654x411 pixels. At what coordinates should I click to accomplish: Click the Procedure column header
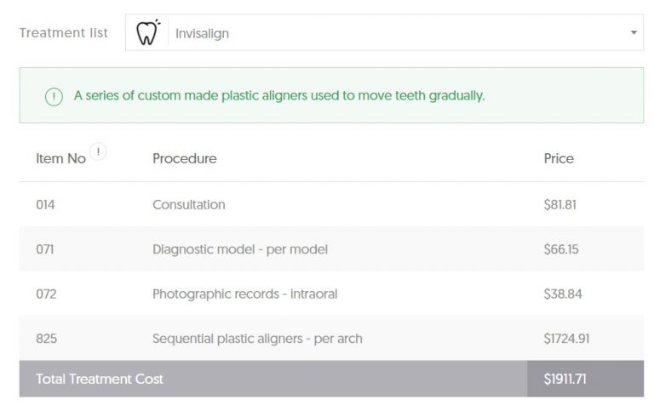click(185, 158)
